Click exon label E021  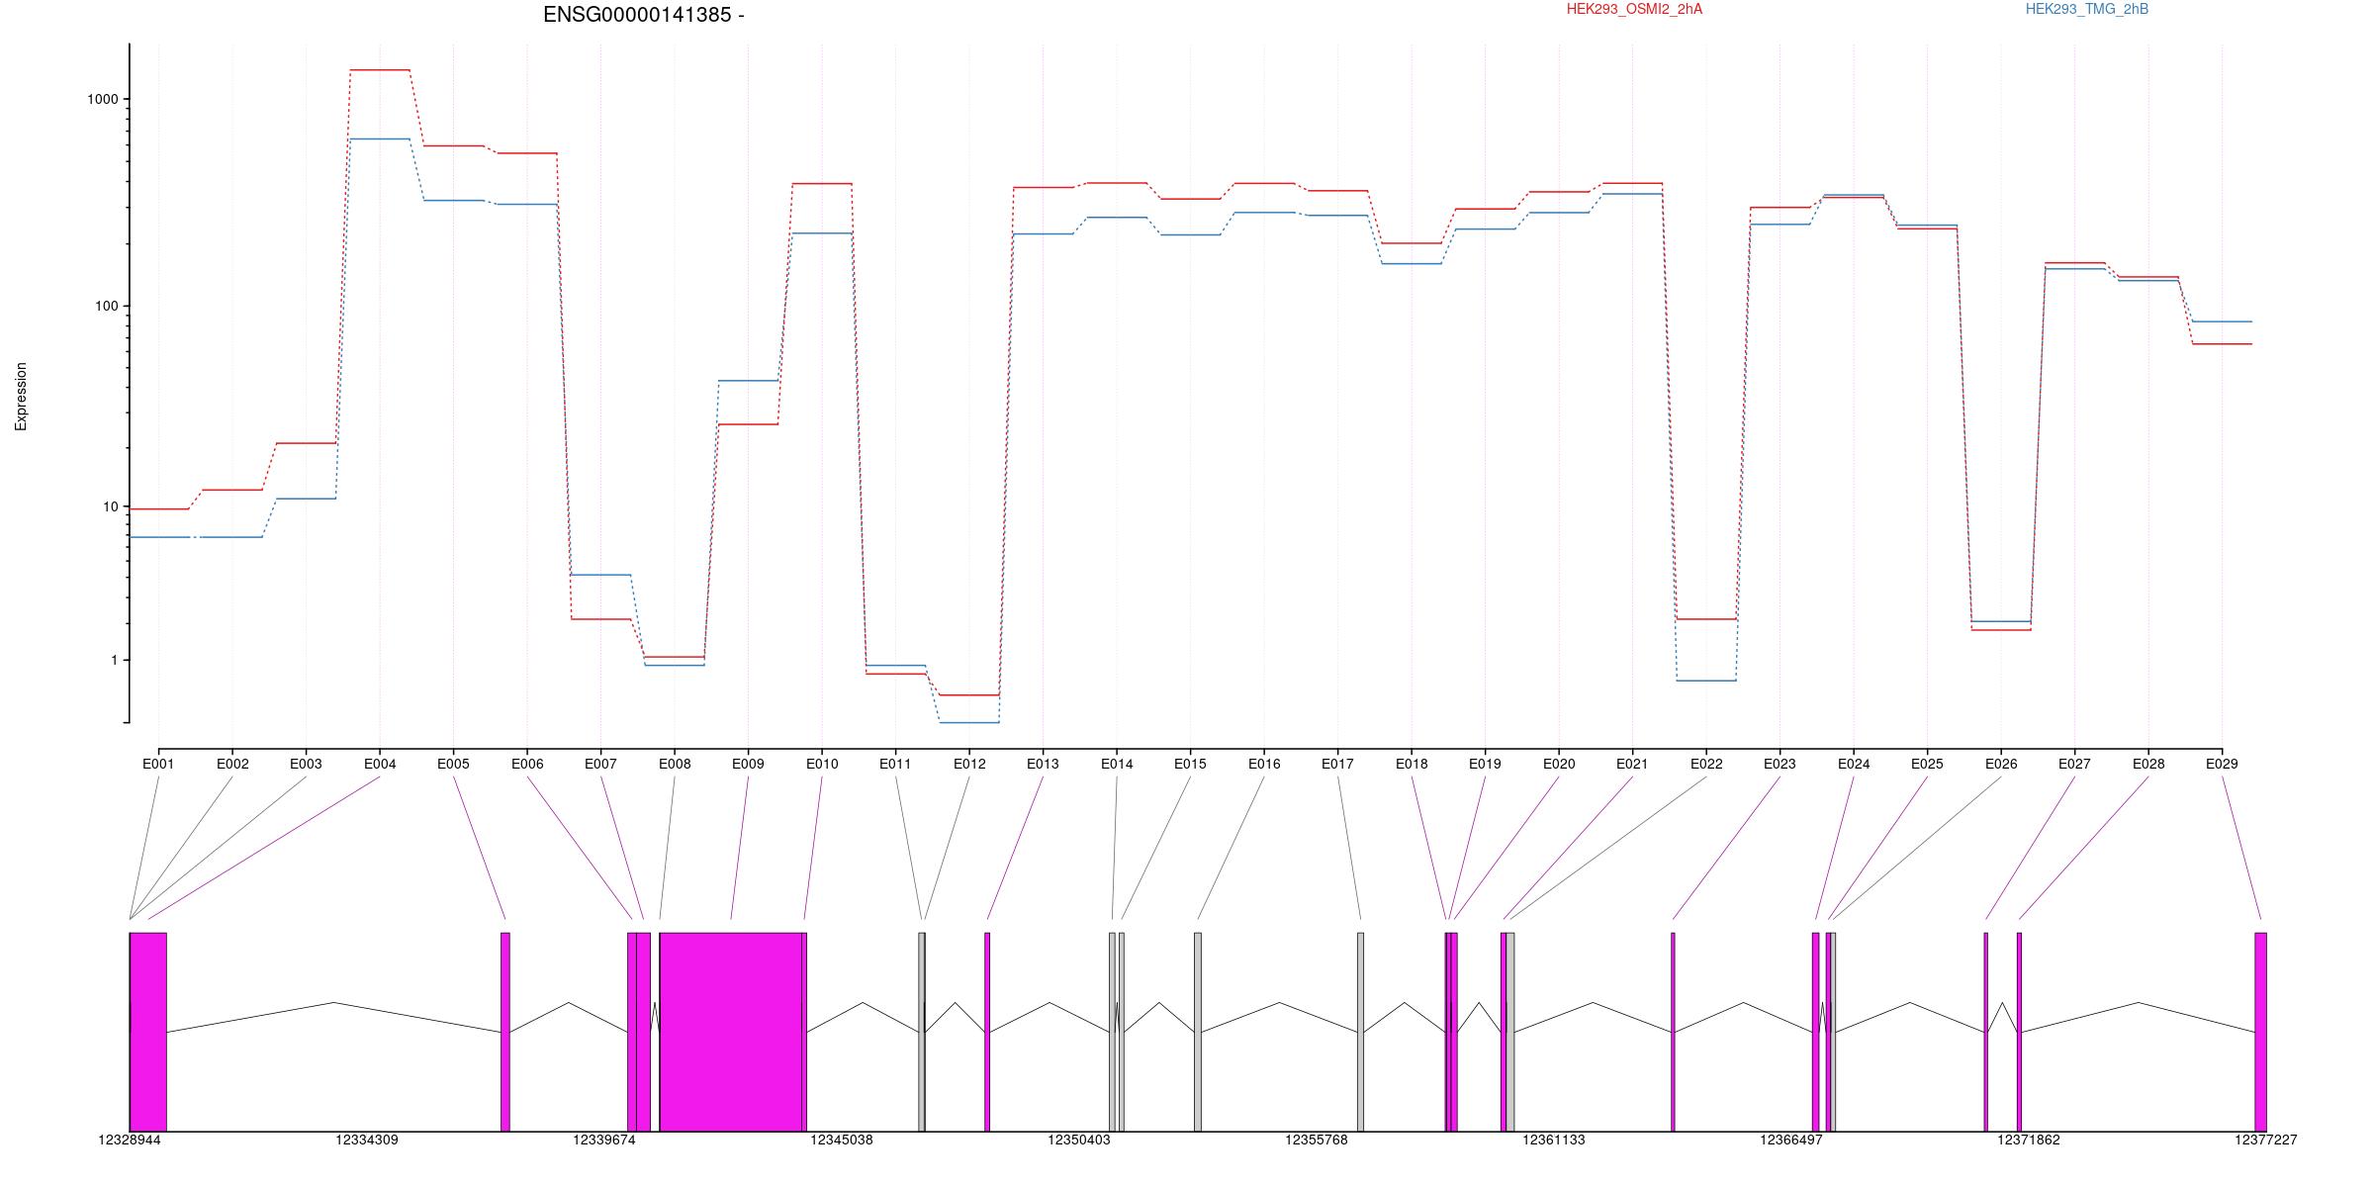[x=1632, y=764]
